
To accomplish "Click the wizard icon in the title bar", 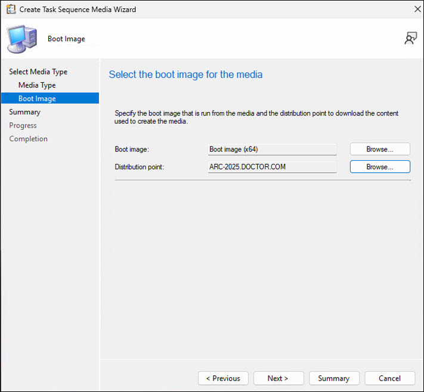I will click(x=10, y=10).
